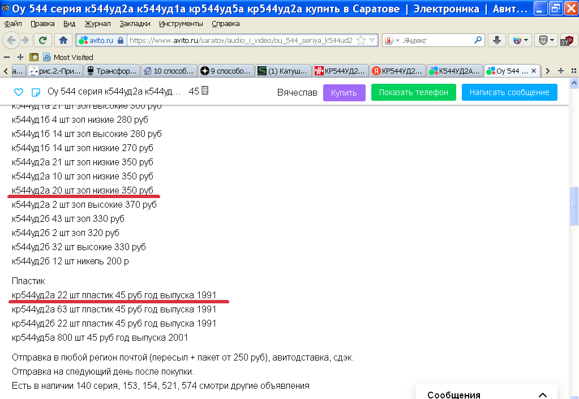The image size is (579, 399).
Task: Open the Справка menu
Action: 226,24
